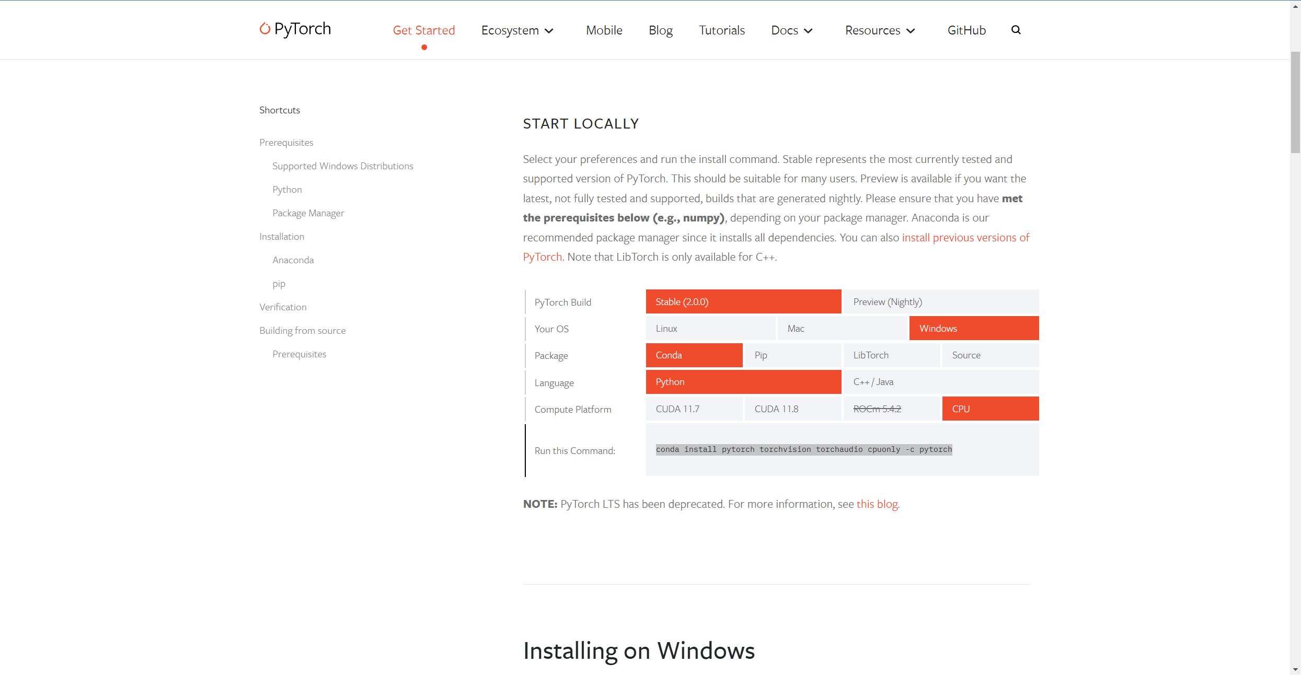Click the Blog navigation icon

pos(661,30)
